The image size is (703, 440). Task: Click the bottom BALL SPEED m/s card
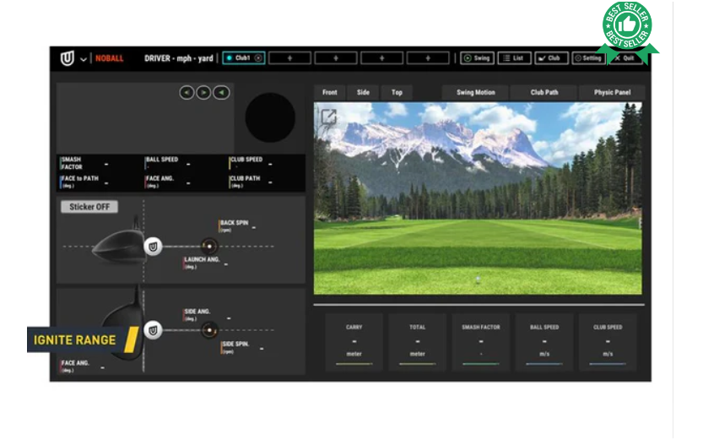tap(544, 342)
